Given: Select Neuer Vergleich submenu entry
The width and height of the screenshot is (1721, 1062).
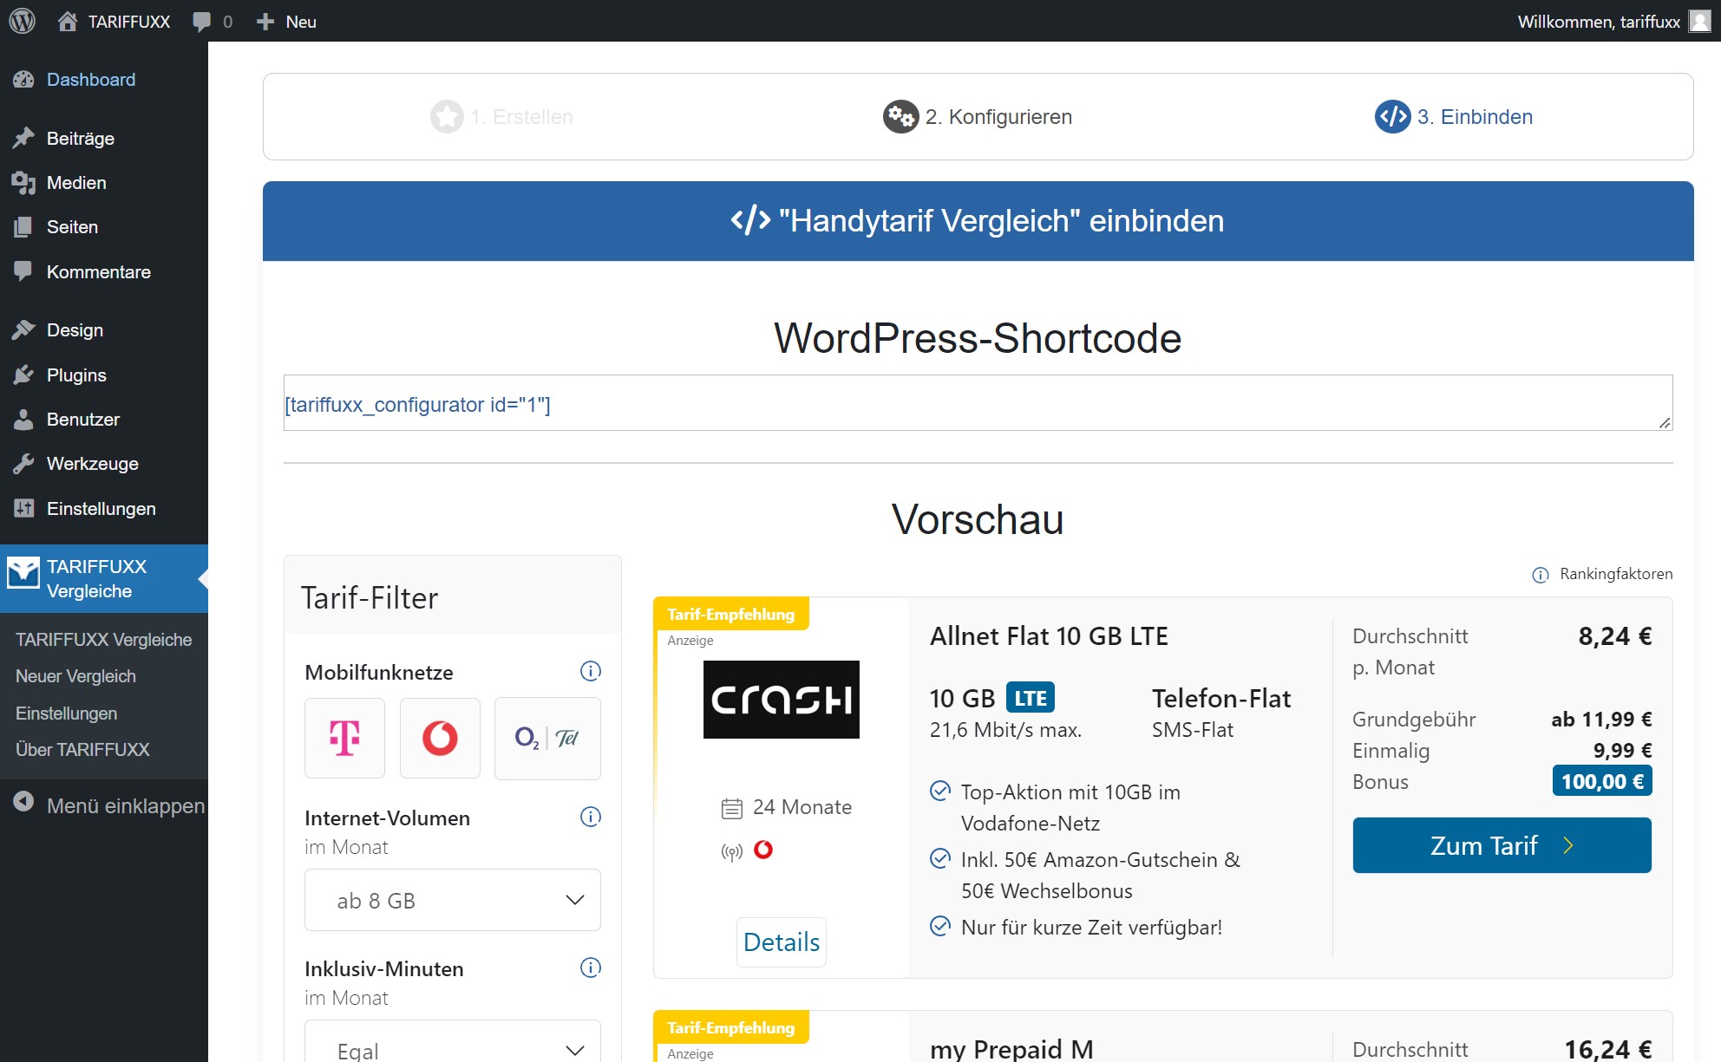Looking at the screenshot, I should tap(75, 676).
